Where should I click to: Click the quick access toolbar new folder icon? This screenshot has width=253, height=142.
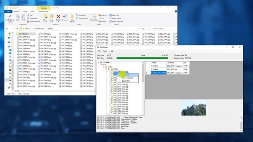click(x=15, y=8)
